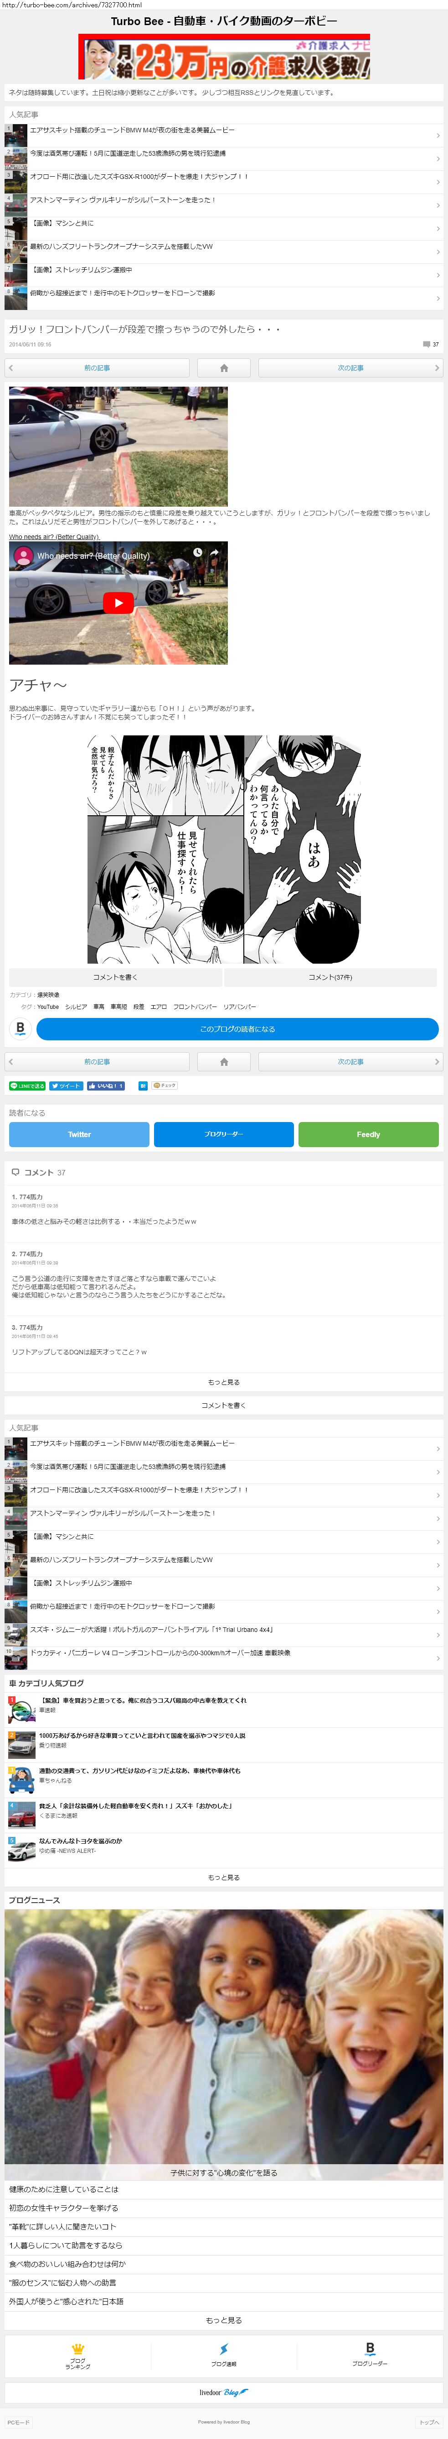Click the livedoor Blog logo
This screenshot has width=448, height=2439.
coord(224,2392)
